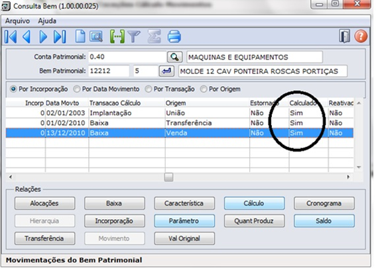Click the Val Original button
This screenshot has width=376, height=268.
coord(184,239)
